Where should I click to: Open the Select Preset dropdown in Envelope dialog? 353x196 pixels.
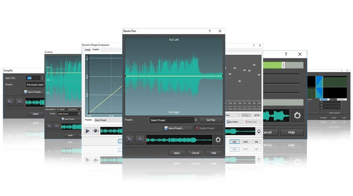point(69,114)
